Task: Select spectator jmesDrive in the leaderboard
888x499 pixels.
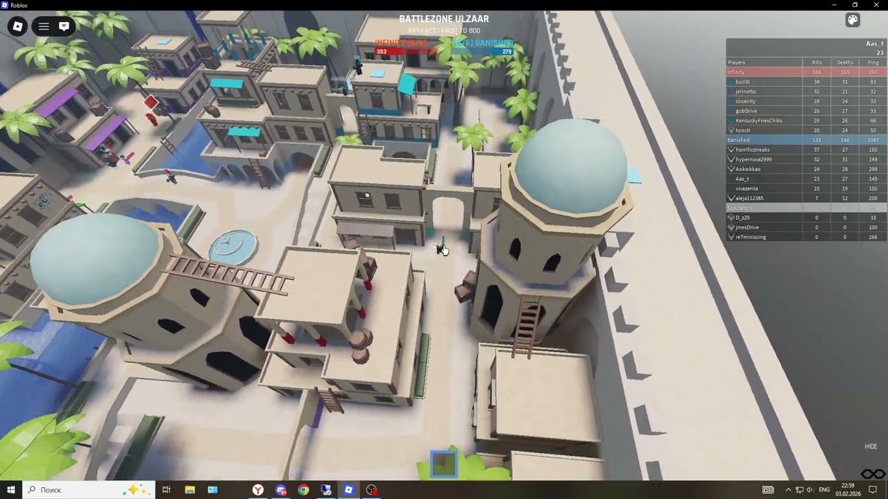Action: pyautogui.click(x=806, y=227)
